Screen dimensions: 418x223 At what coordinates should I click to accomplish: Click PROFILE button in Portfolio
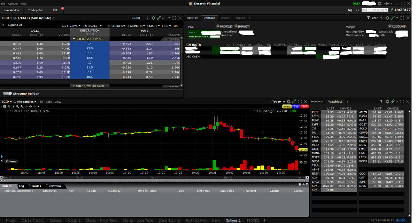click(x=224, y=26)
